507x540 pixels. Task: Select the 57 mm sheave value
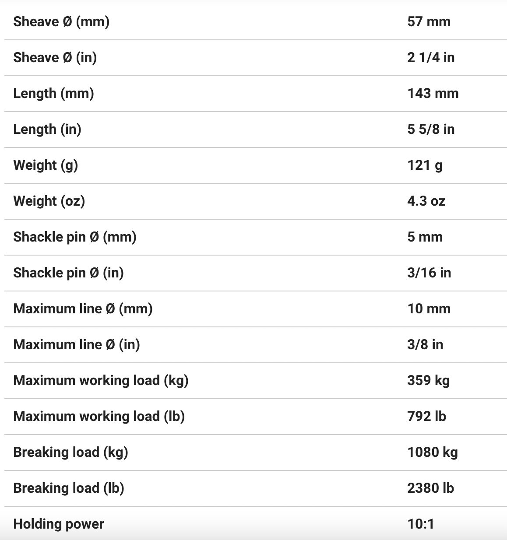click(x=429, y=21)
